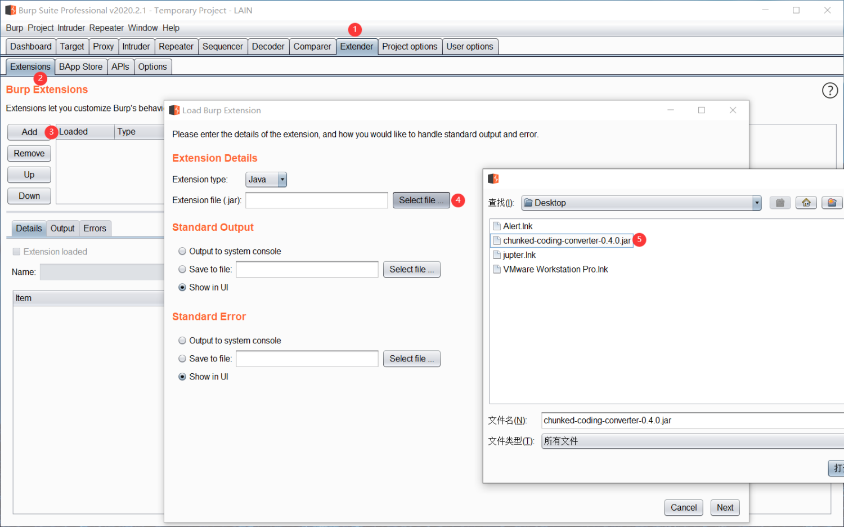The height and width of the screenshot is (527, 844).
Task: Click the Standard Error save-to-file path field
Action: pyautogui.click(x=307, y=359)
